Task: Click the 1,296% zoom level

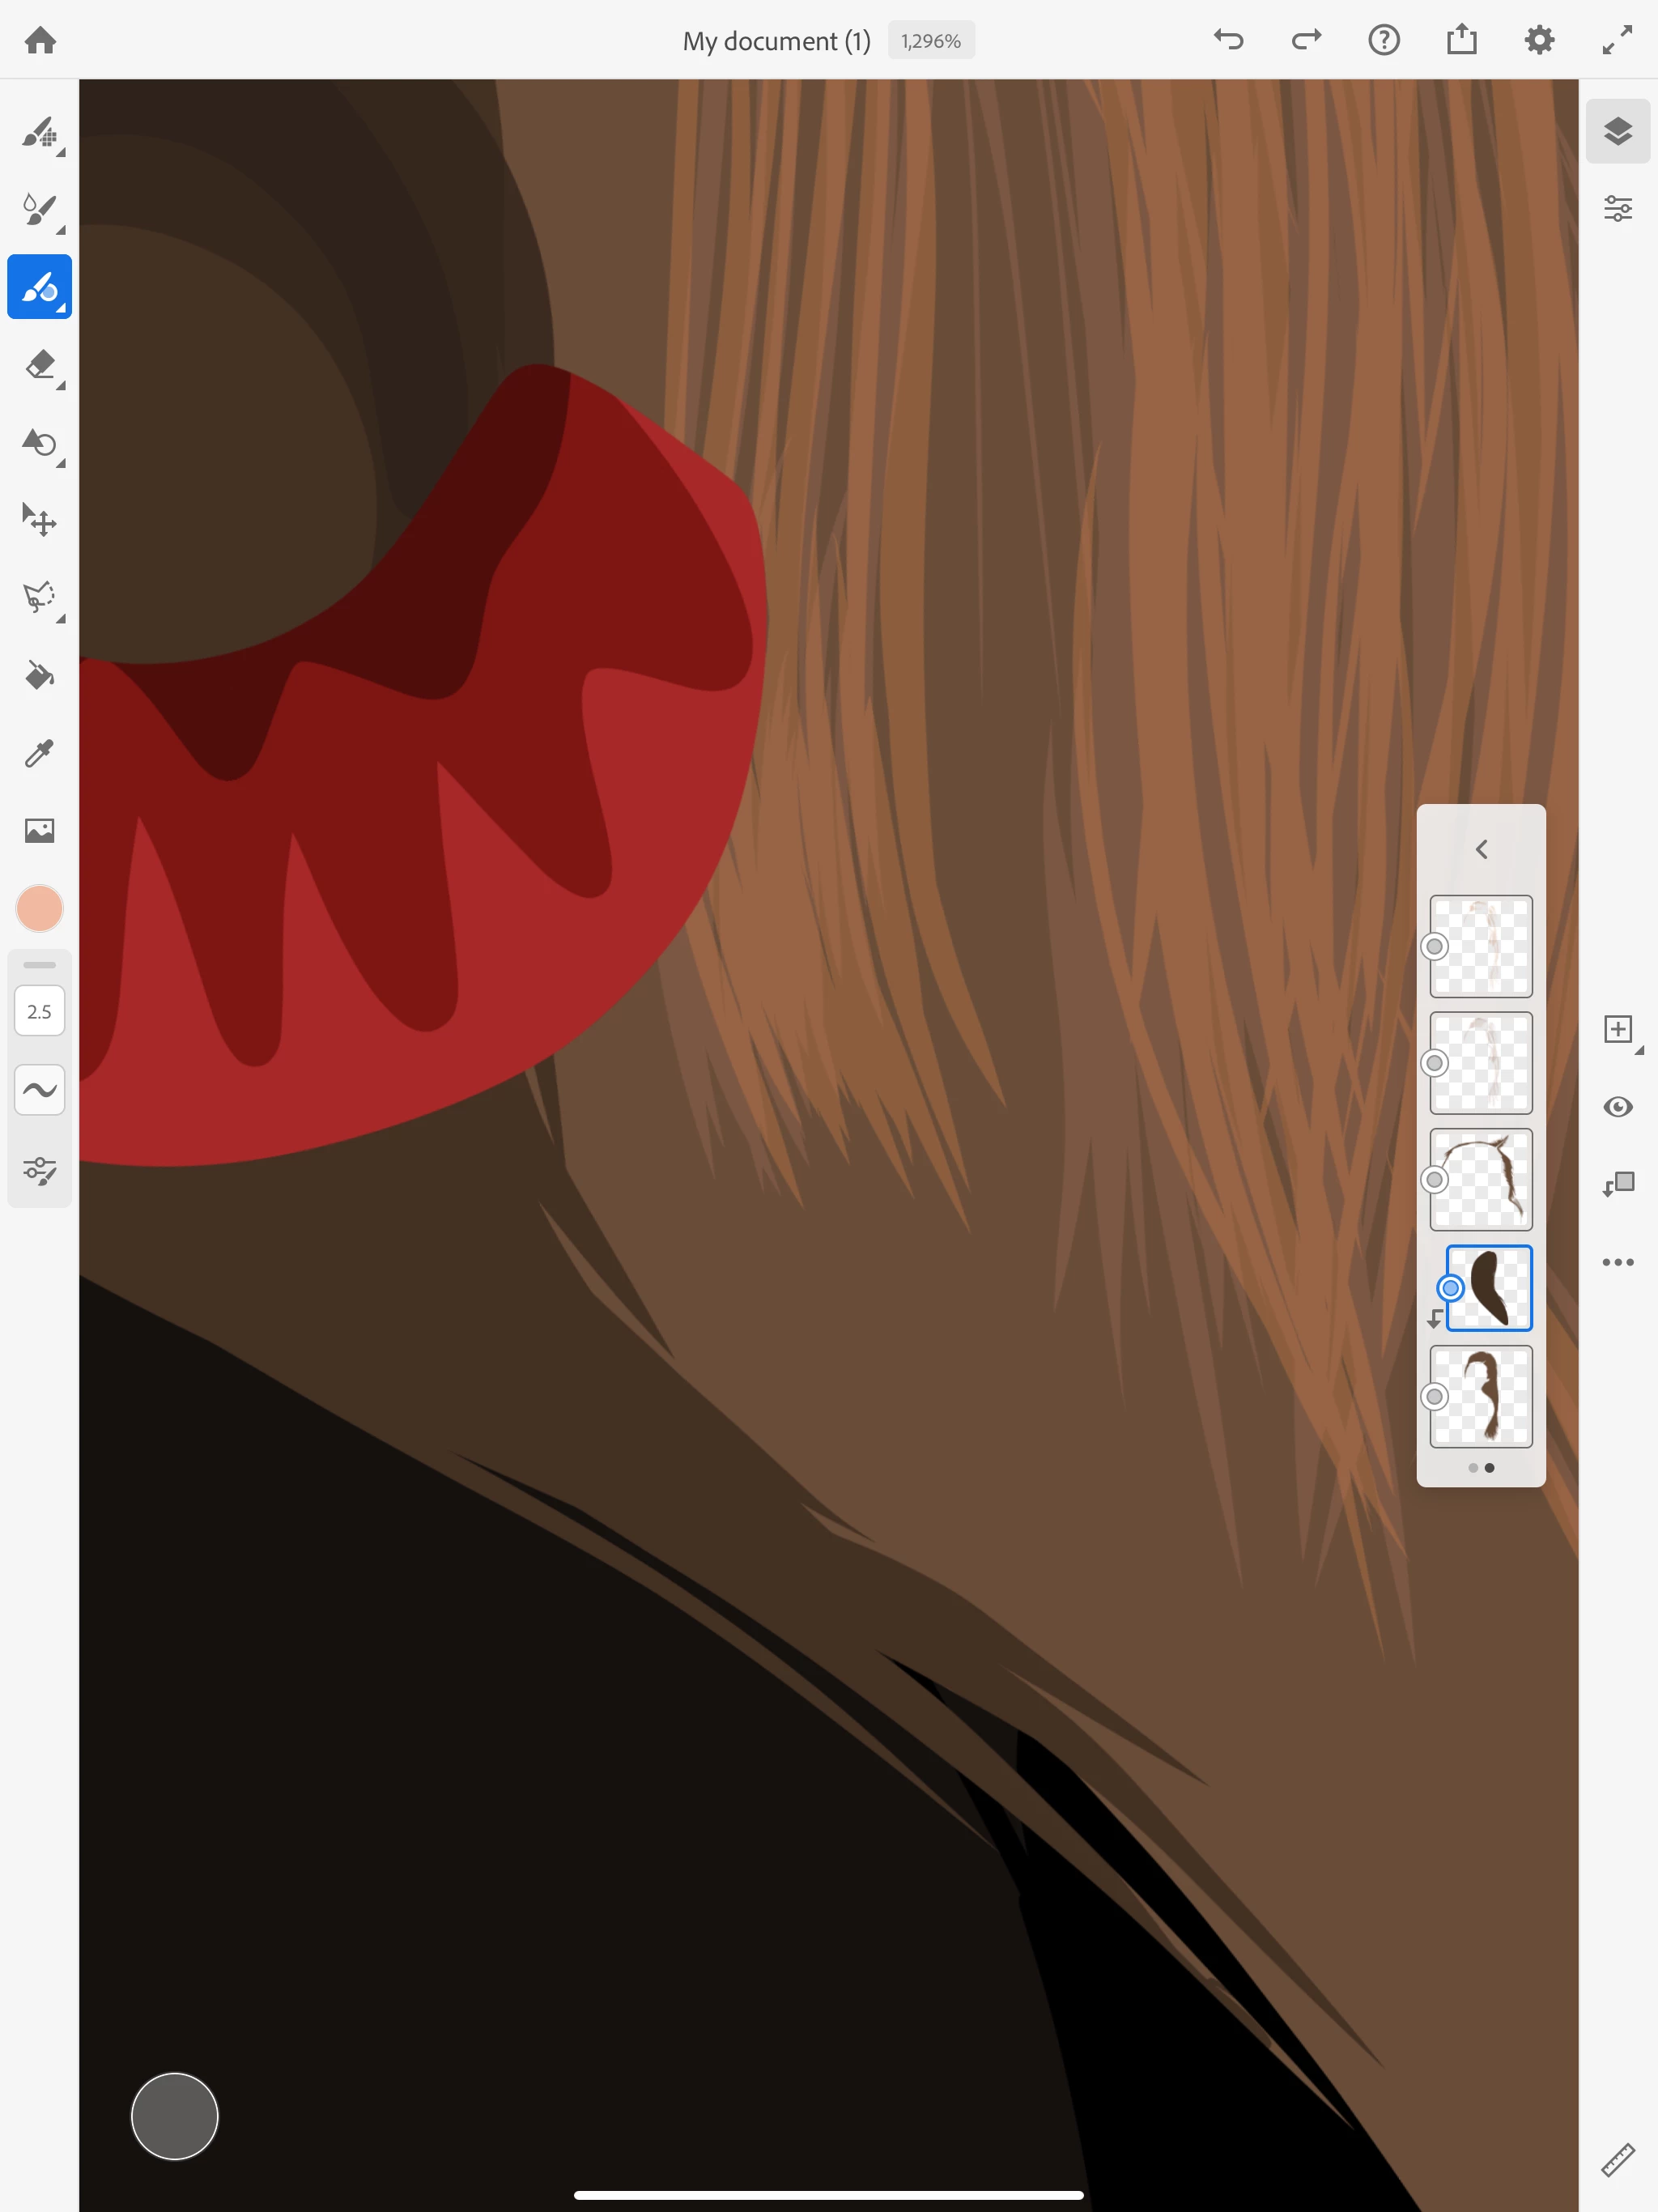Action: pos(930,41)
